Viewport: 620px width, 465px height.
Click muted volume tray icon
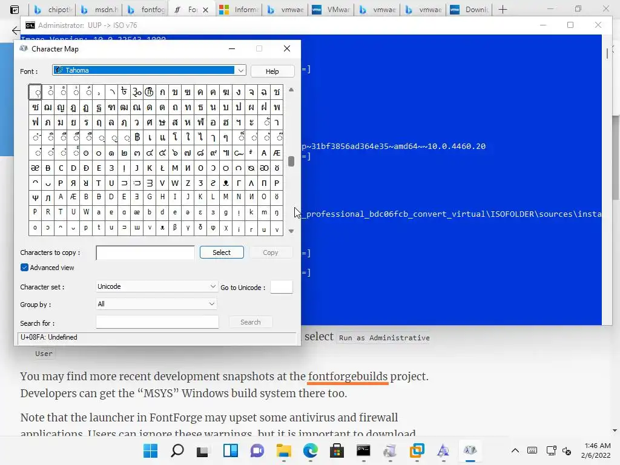pos(567,450)
